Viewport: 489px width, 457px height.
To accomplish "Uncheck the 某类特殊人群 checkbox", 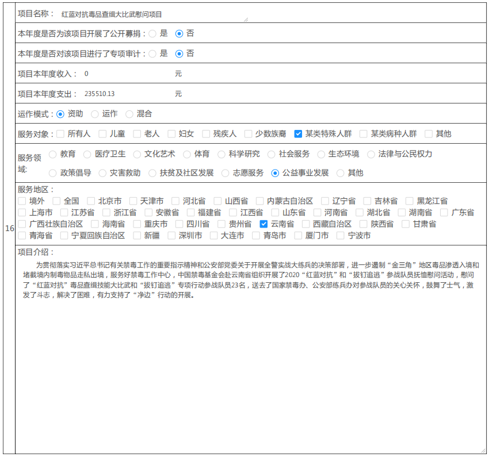I will (298, 134).
